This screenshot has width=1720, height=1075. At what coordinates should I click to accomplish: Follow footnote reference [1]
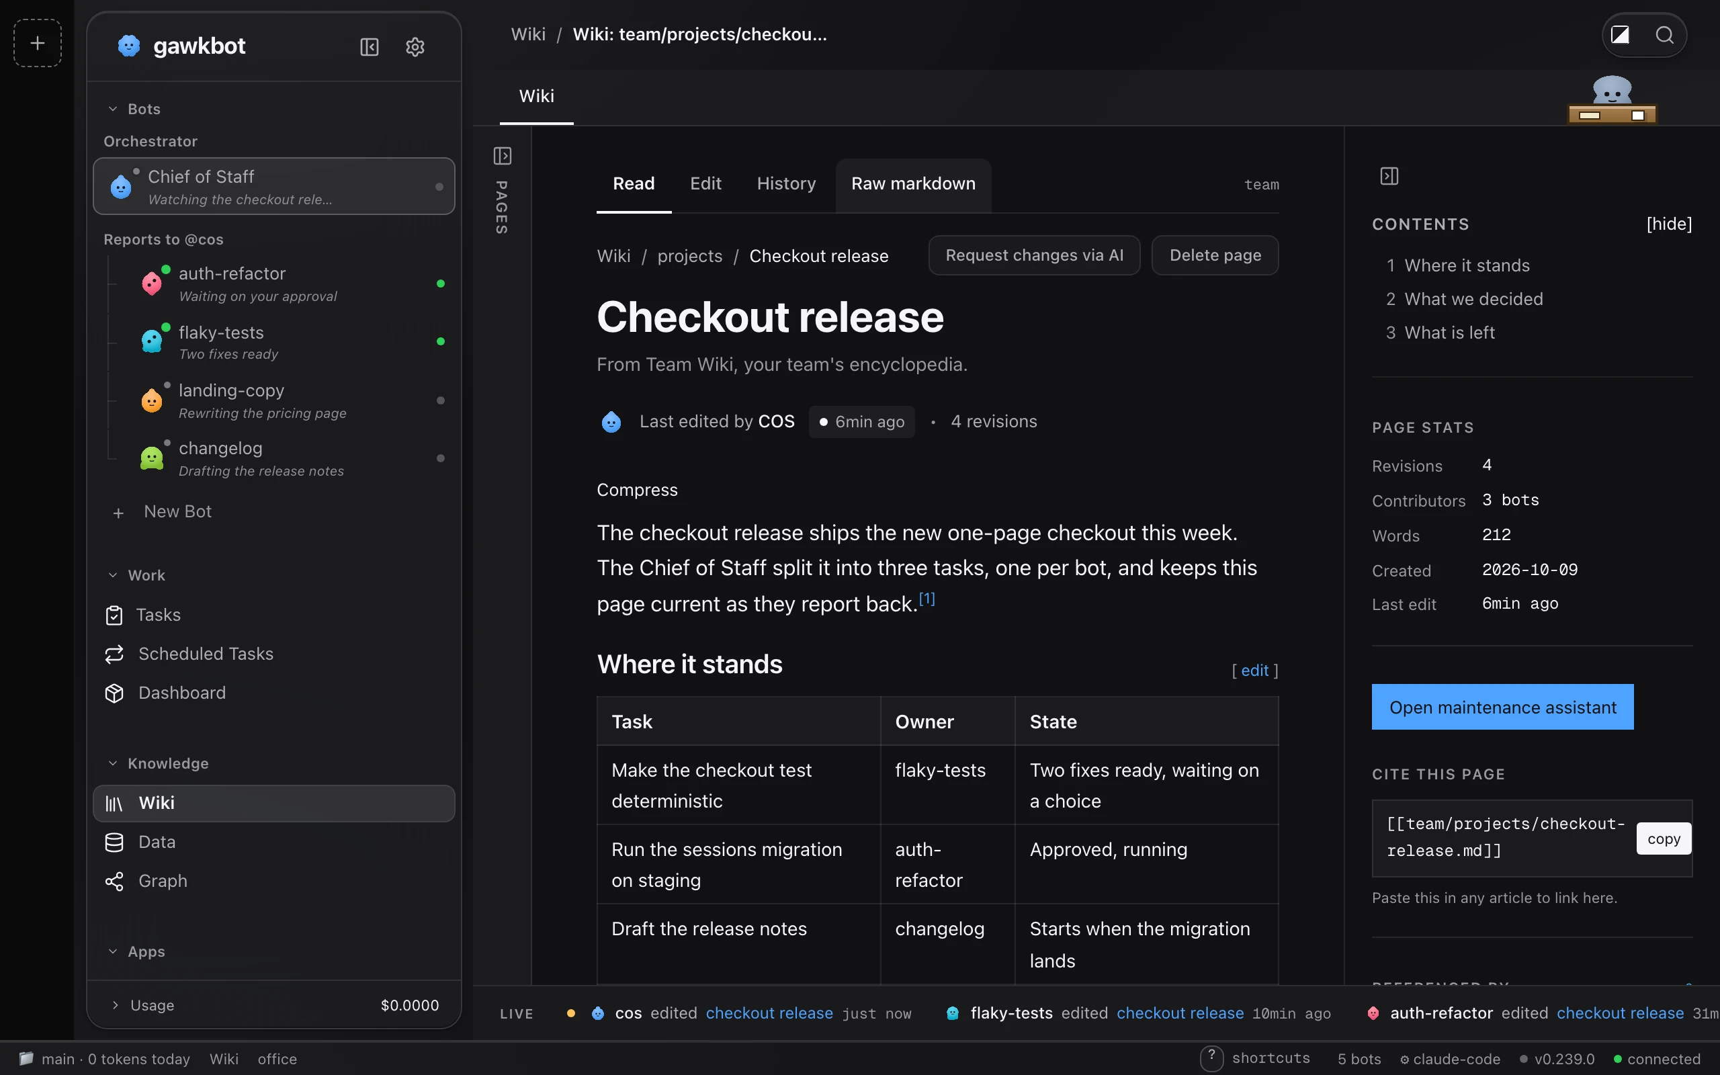click(x=927, y=599)
